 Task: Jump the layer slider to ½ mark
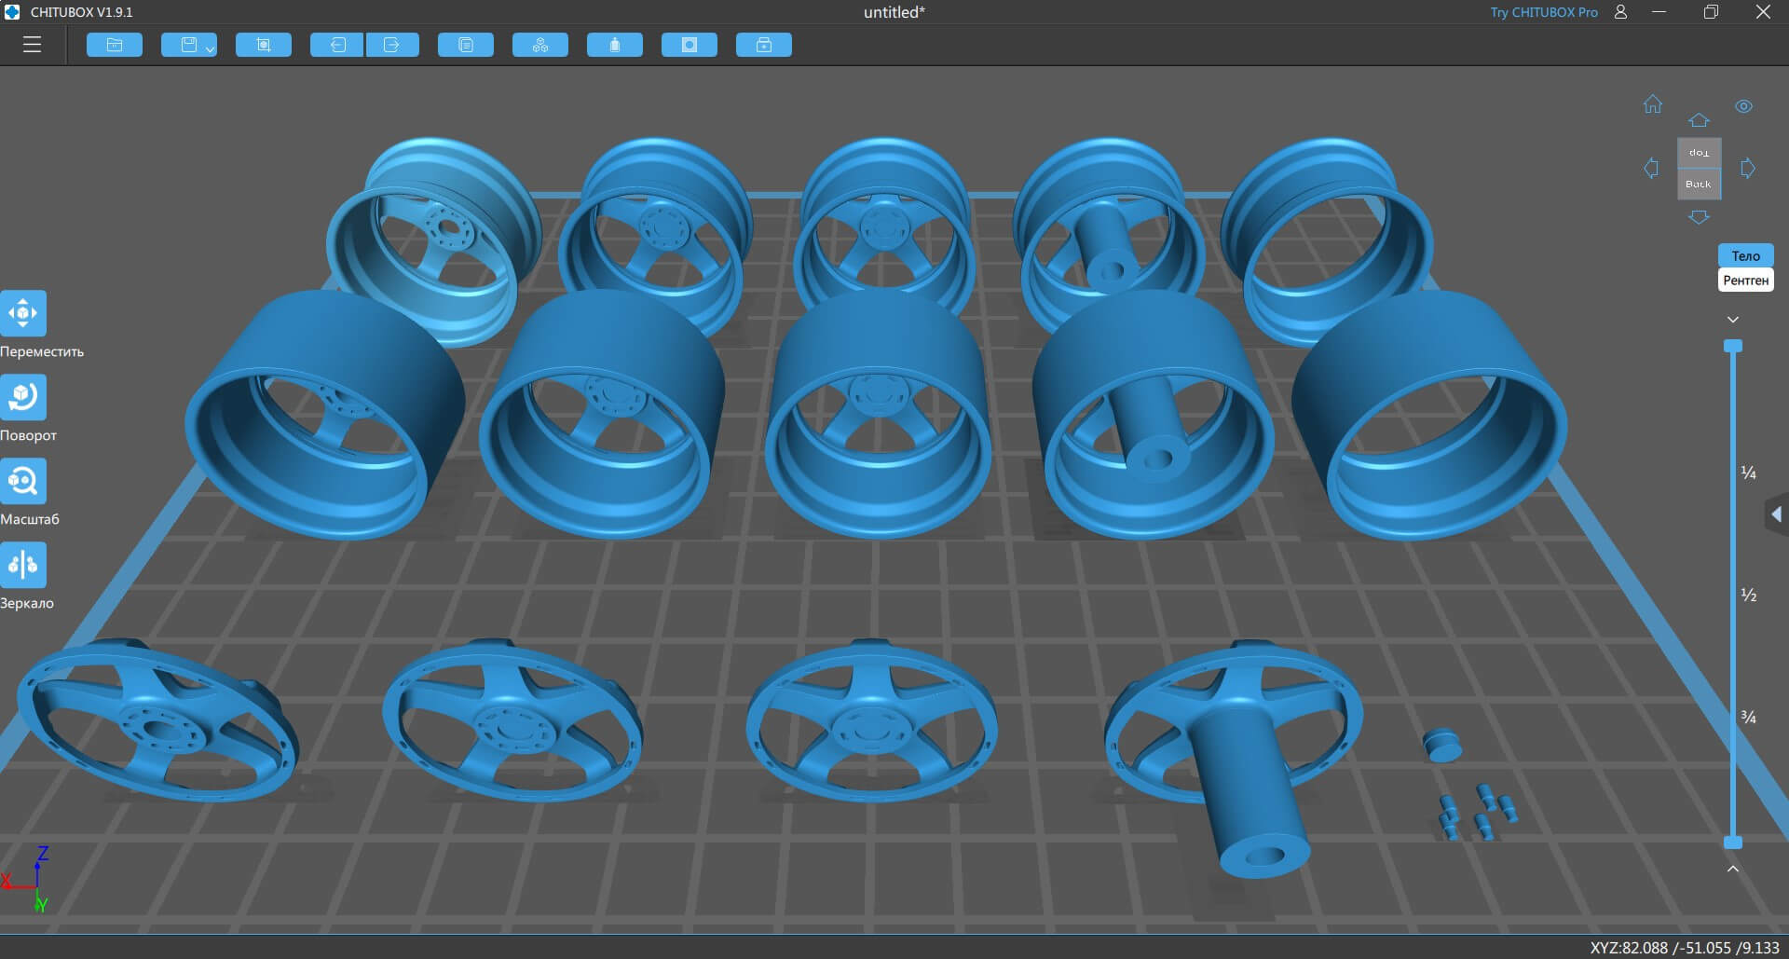tap(1749, 595)
